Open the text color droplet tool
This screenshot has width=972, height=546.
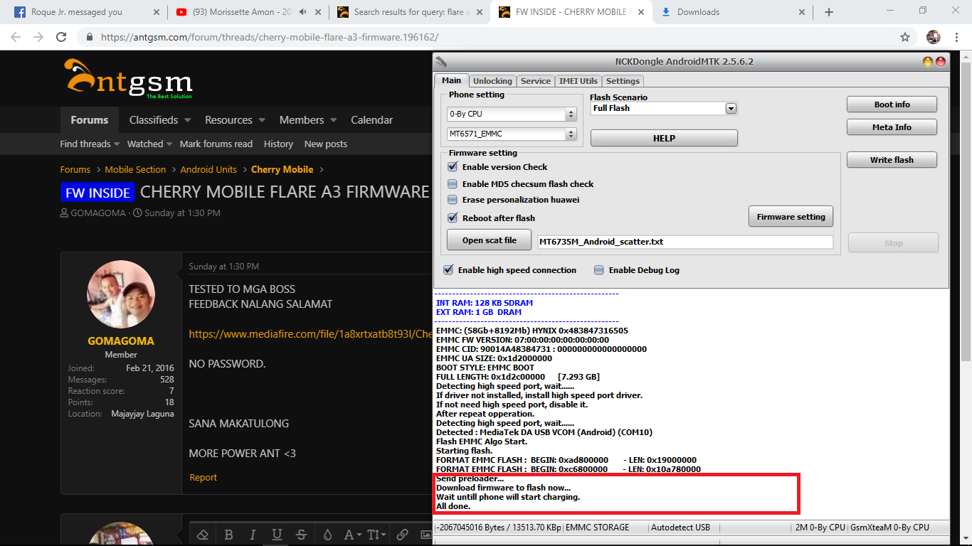click(x=327, y=535)
